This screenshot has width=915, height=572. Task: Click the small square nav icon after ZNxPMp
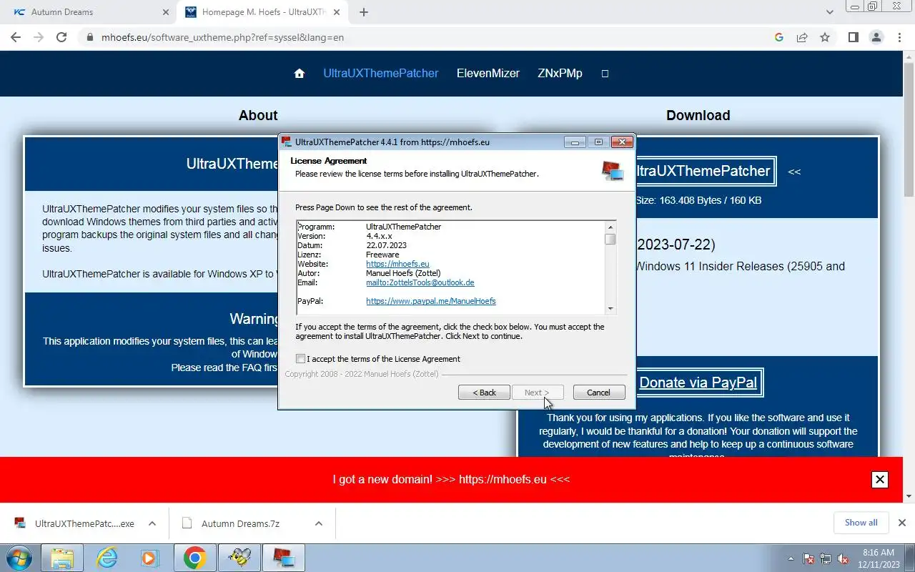coord(605,74)
